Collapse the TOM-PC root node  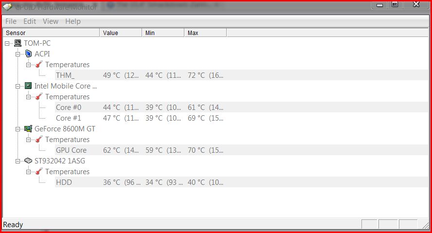pos(7,43)
